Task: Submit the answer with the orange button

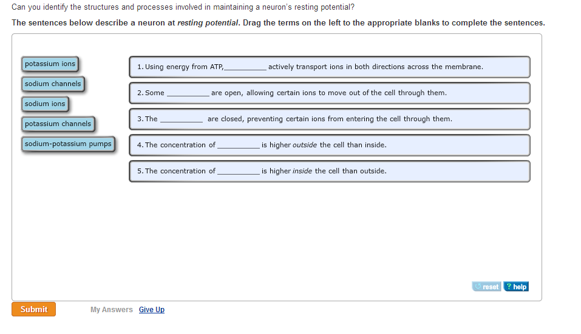Action: [34, 309]
